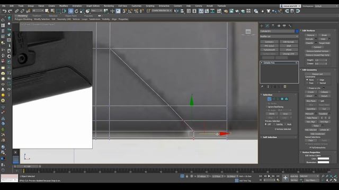The width and height of the screenshot is (339, 190).
Task: Click the Undo arrow icon
Action: coord(4,11)
